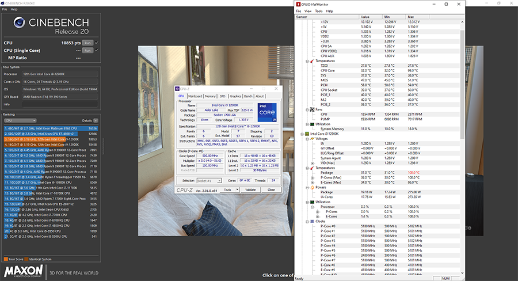Screen dimensions: 518x281
Task: Switch to the Bench tab in CPU-Z
Action: tap(248, 96)
